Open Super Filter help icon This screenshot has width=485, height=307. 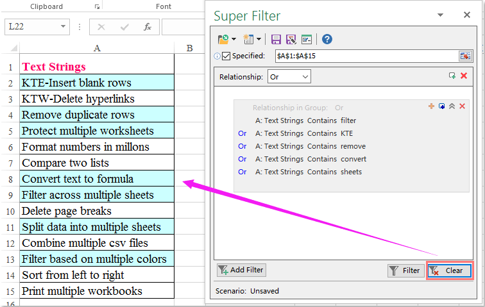pos(327,39)
